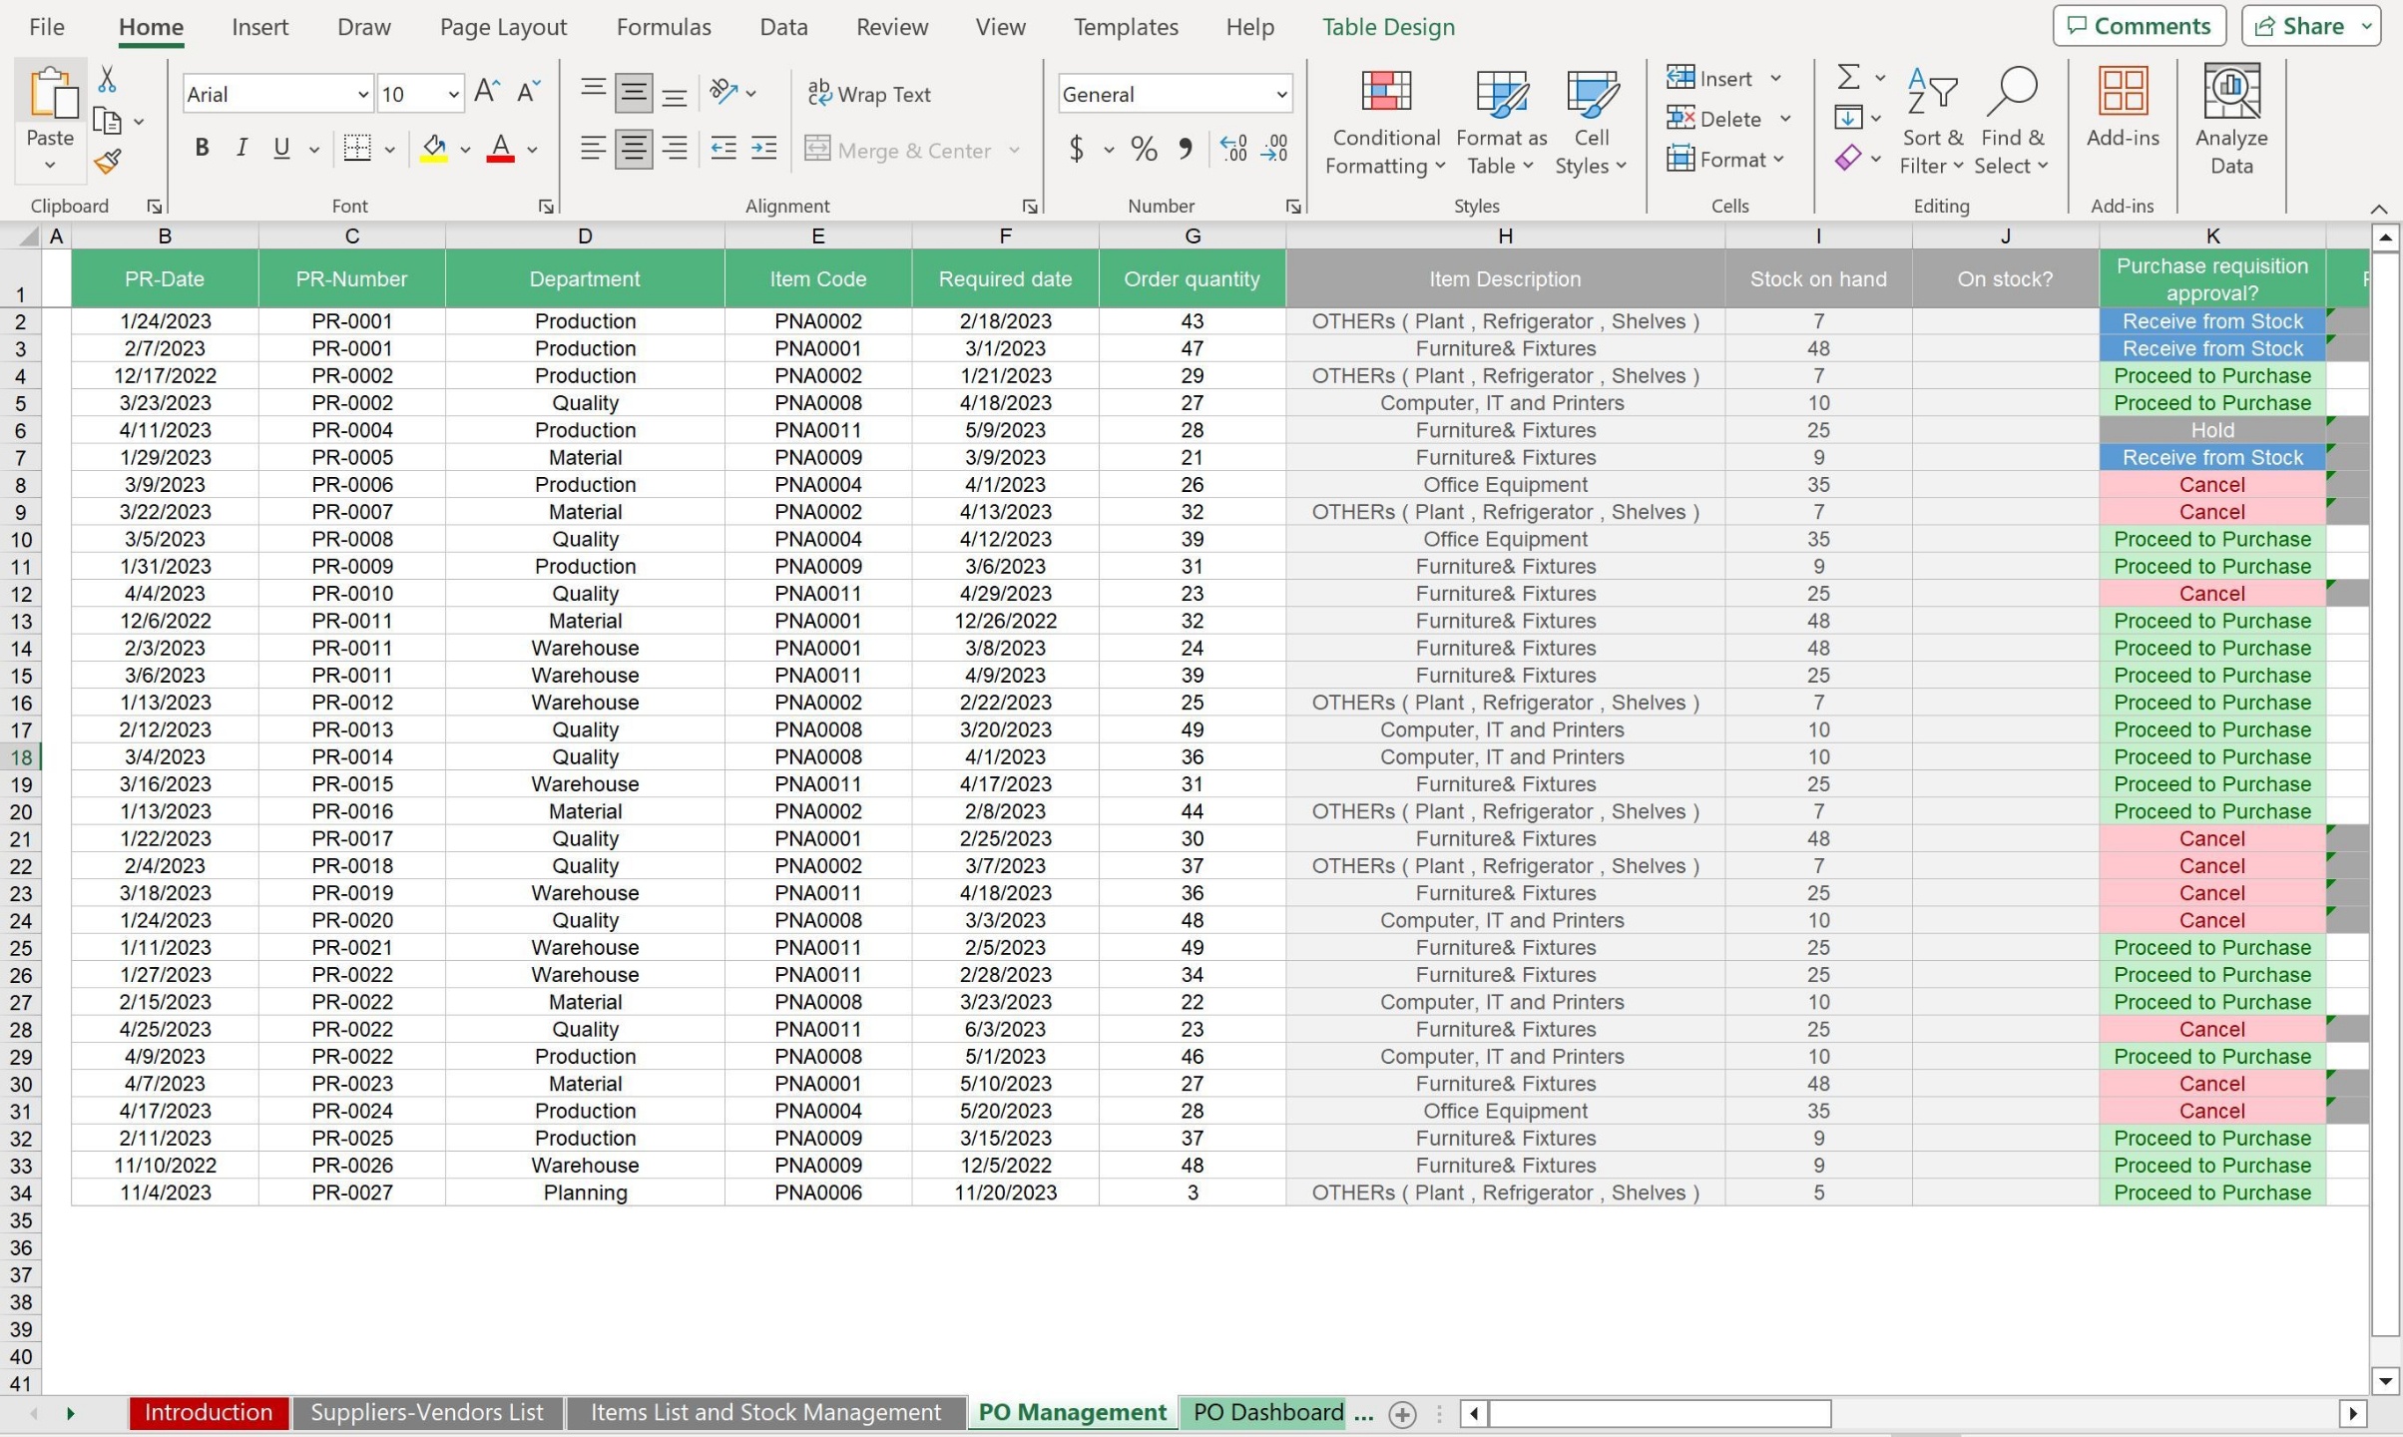The width and height of the screenshot is (2403, 1437).
Task: Switch to the Table Design ribbon tab
Action: pos(1389,27)
